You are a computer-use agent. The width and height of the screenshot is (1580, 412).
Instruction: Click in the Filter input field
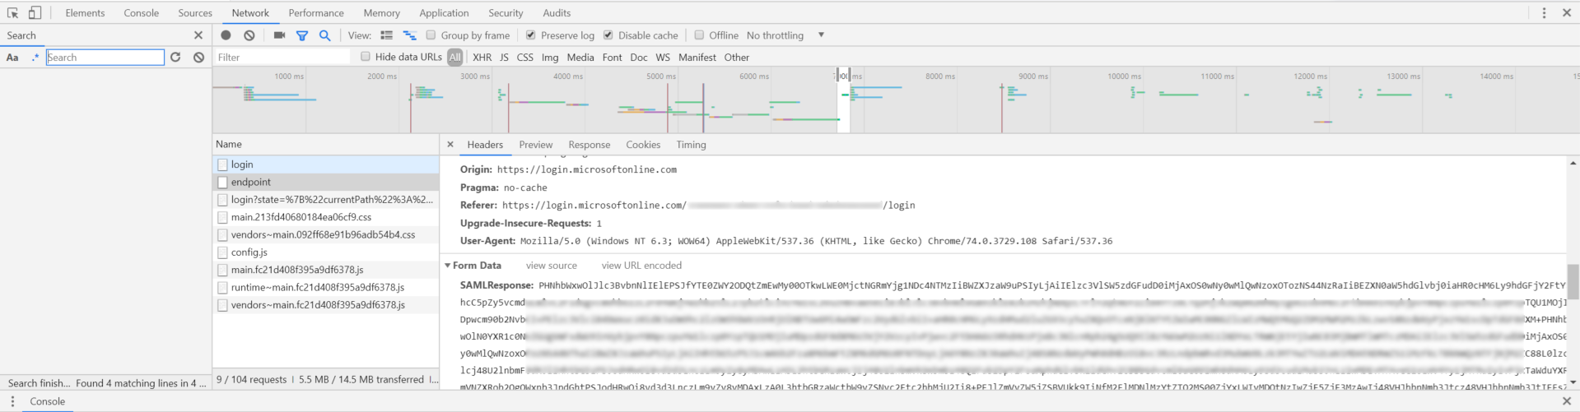280,58
